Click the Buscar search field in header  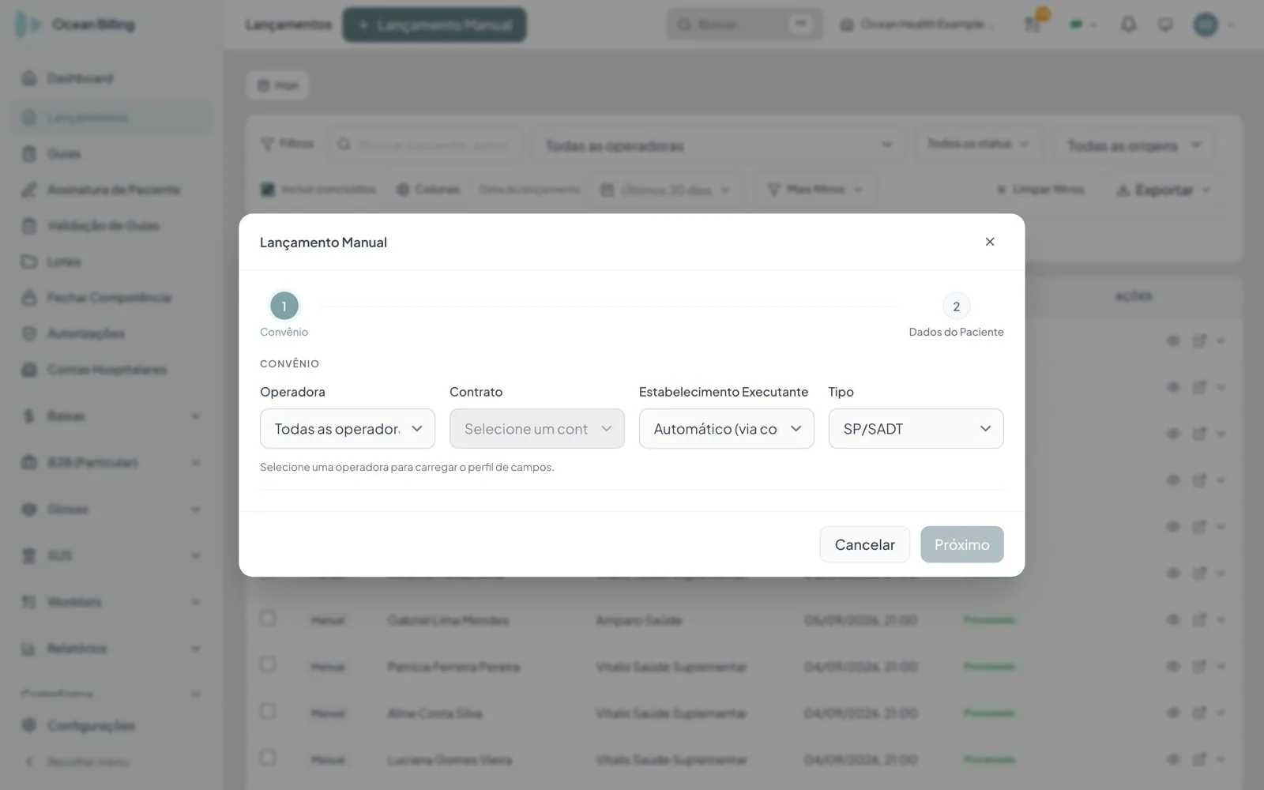click(744, 24)
